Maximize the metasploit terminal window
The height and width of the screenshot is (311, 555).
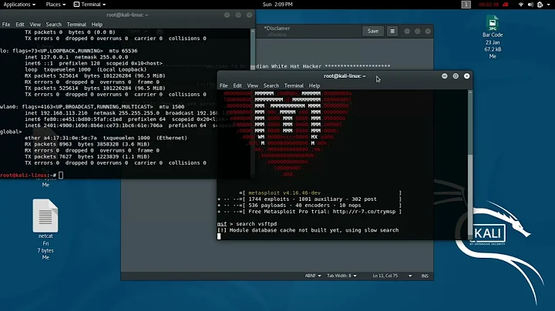coord(456,76)
